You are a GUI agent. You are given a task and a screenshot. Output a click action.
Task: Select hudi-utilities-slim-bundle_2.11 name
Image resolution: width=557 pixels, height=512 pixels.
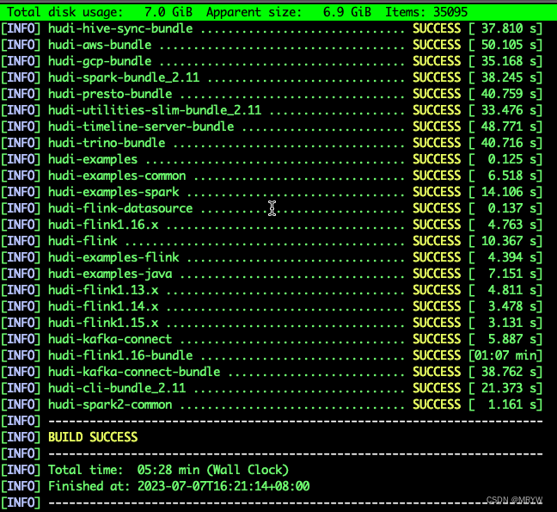click(x=155, y=111)
